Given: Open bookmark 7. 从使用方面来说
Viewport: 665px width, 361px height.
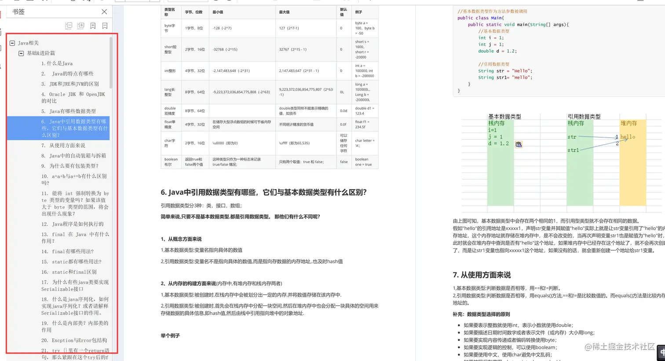Looking at the screenshot, I should pyautogui.click(x=63, y=145).
